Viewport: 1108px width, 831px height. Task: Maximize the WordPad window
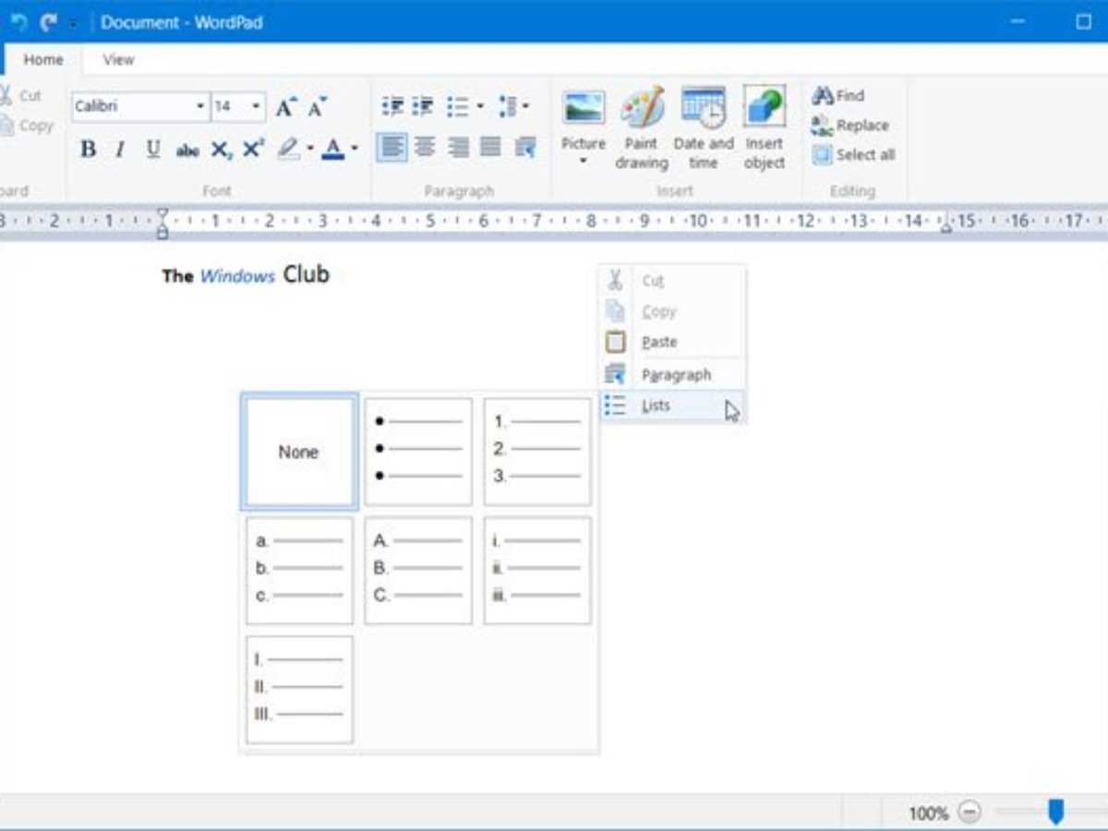(1084, 21)
